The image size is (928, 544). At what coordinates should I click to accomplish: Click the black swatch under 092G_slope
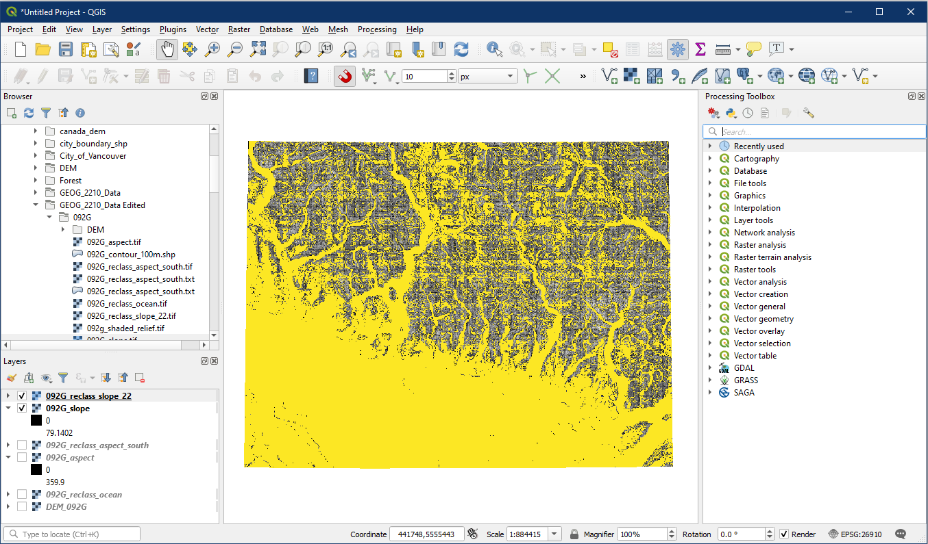[x=36, y=421]
